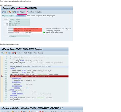Click the blue square icon in ZPRG_EMPLOYEE toolbar
Viewport: 121px width, 112px height.
(x=9, y=53)
